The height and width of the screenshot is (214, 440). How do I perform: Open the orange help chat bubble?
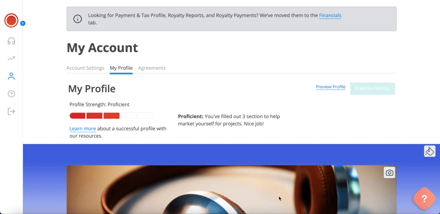424,198
